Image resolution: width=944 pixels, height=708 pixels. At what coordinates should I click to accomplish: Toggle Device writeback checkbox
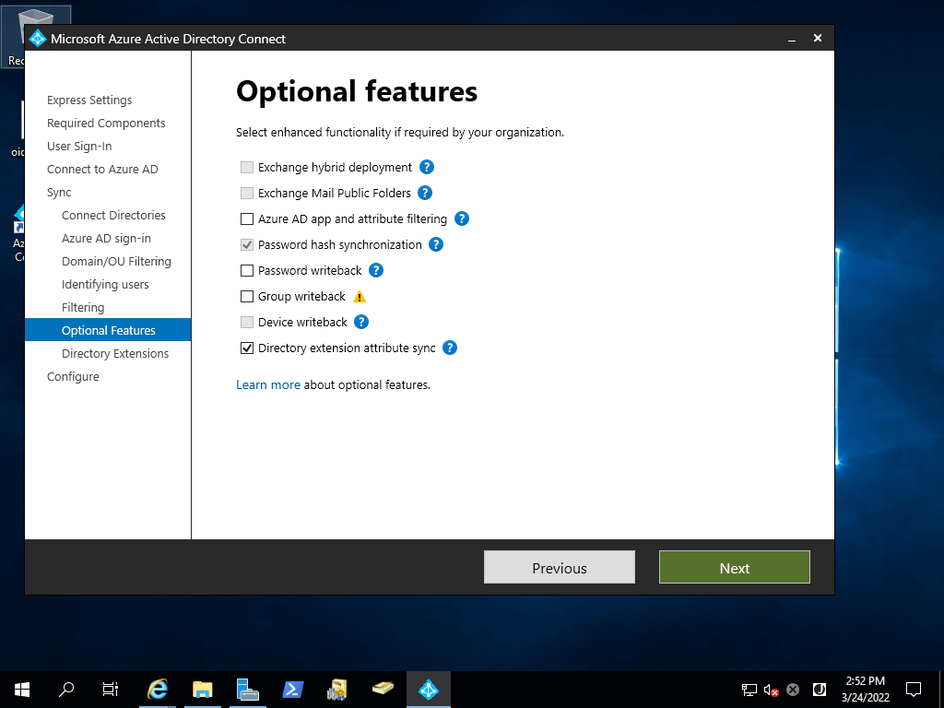pos(247,322)
